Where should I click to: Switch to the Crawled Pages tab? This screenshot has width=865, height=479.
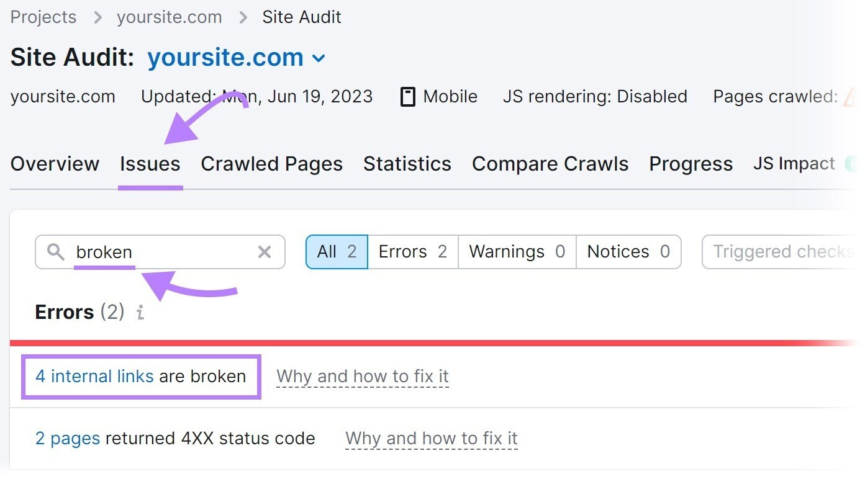tap(271, 164)
